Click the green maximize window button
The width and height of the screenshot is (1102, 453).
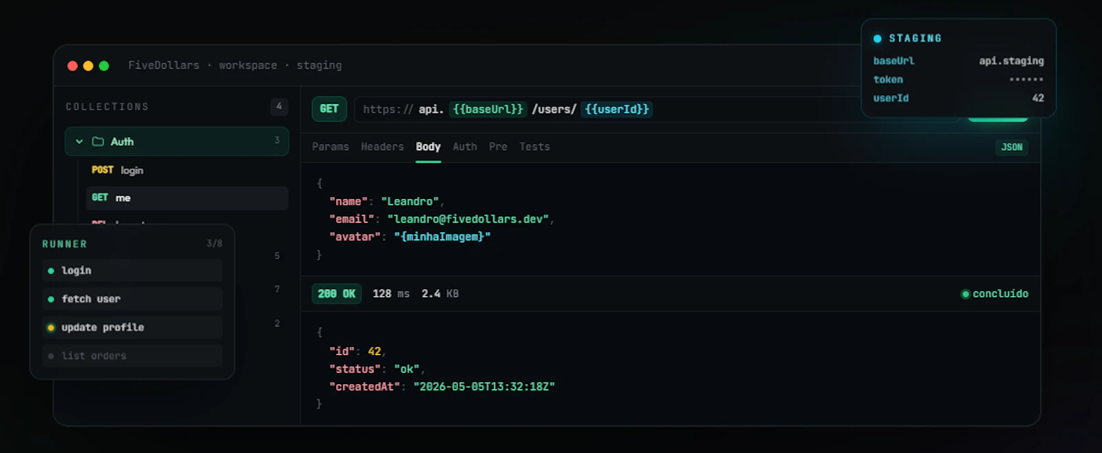point(104,66)
